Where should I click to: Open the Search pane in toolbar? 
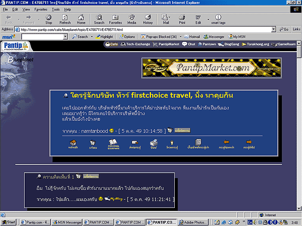(99, 19)
